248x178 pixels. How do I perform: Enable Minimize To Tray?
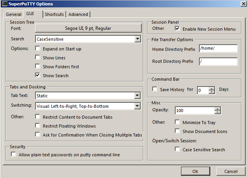click(x=178, y=123)
